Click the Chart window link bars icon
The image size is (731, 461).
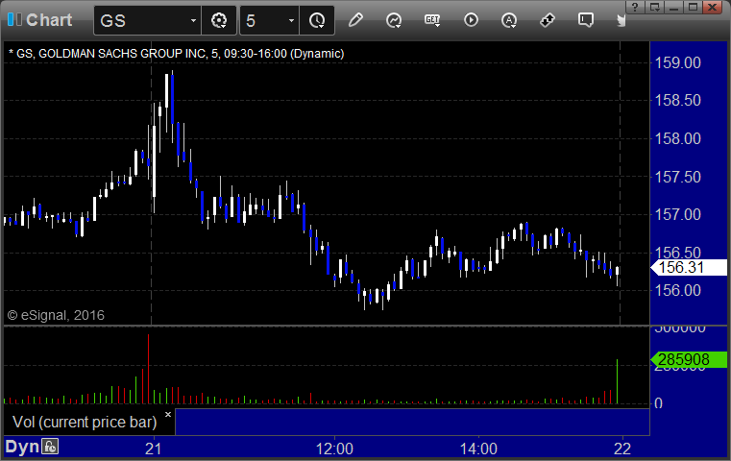pos(14,19)
